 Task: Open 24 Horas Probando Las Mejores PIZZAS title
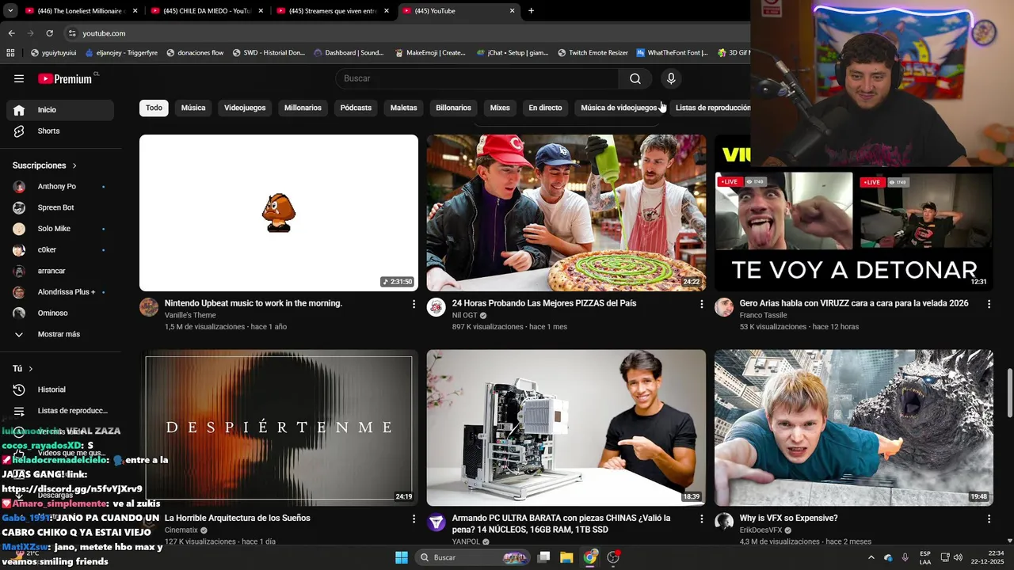click(544, 303)
